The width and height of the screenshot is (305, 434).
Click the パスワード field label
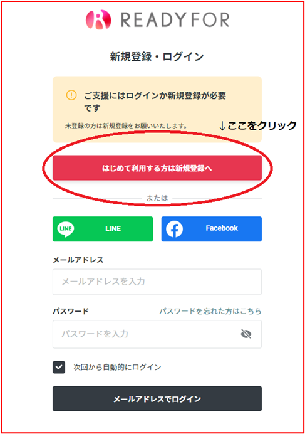tap(71, 311)
